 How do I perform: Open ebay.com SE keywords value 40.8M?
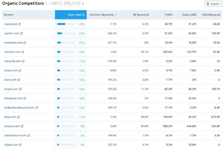pos(144,117)
